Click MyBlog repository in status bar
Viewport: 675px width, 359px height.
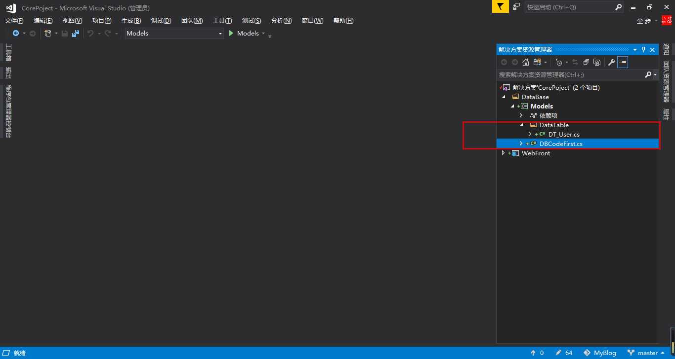[x=600, y=353]
